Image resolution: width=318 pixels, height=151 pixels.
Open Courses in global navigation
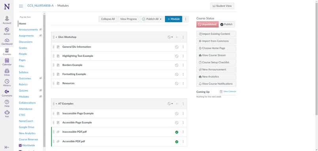[x=7, y=52]
